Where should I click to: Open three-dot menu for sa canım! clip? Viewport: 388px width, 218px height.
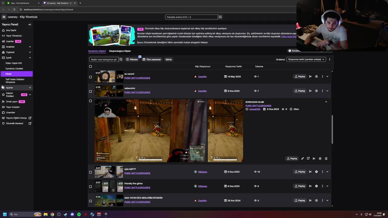322,77
